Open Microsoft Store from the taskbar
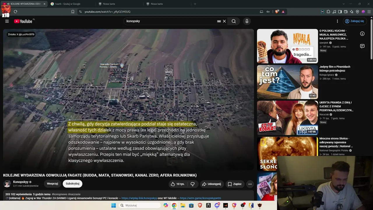This screenshot has height=210, width=373. click(x=191, y=205)
